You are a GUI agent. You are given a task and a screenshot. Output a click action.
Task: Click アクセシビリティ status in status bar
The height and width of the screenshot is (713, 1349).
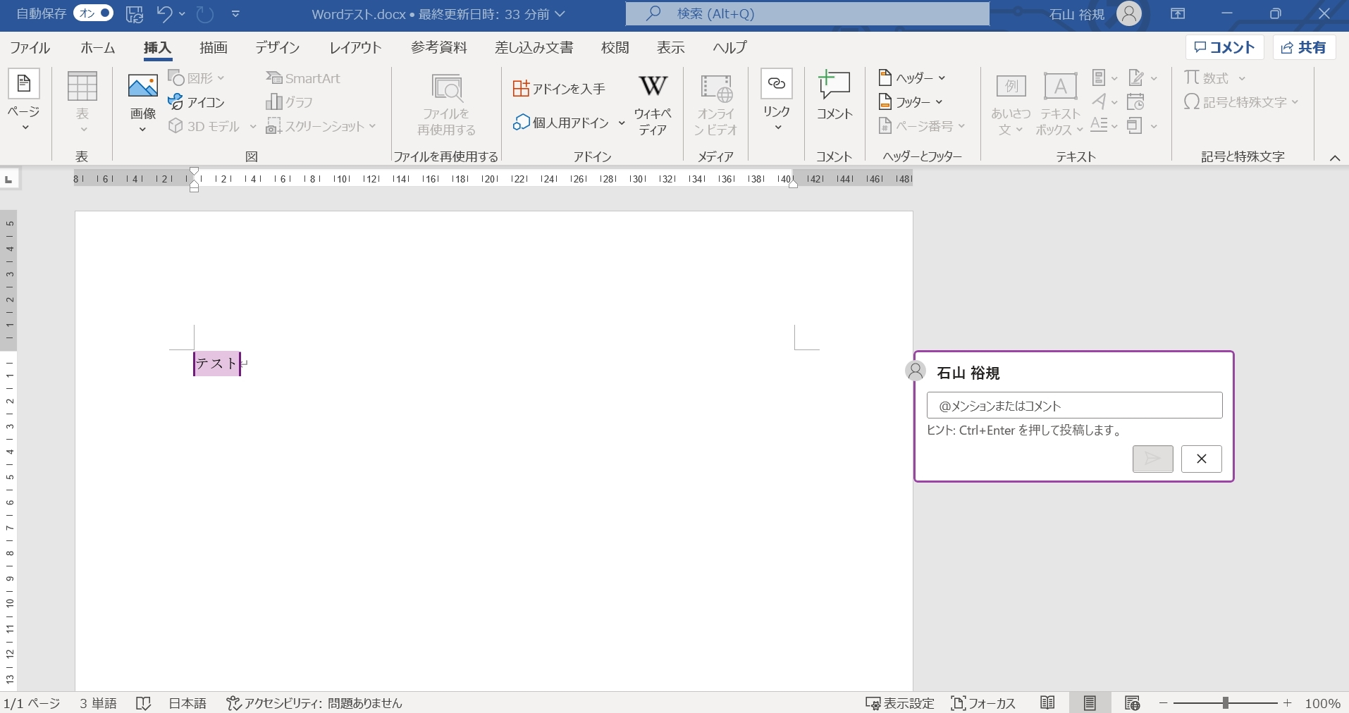[314, 703]
